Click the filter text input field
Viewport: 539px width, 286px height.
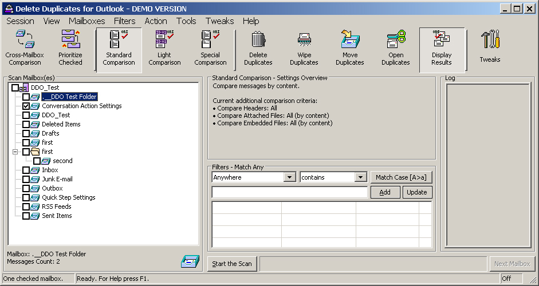coord(289,192)
